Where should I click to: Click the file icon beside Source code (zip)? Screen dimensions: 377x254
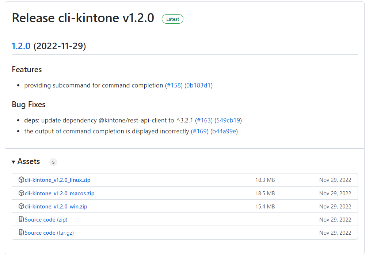[x=21, y=219]
